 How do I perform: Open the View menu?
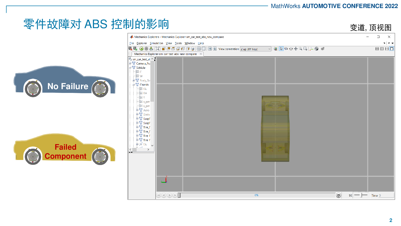169,43
